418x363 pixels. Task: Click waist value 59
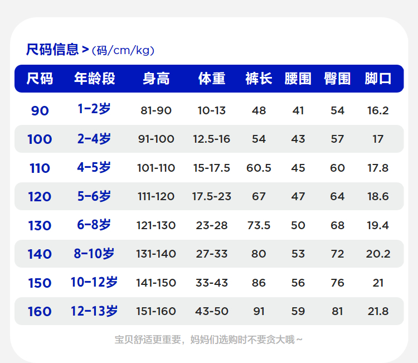point(298,311)
